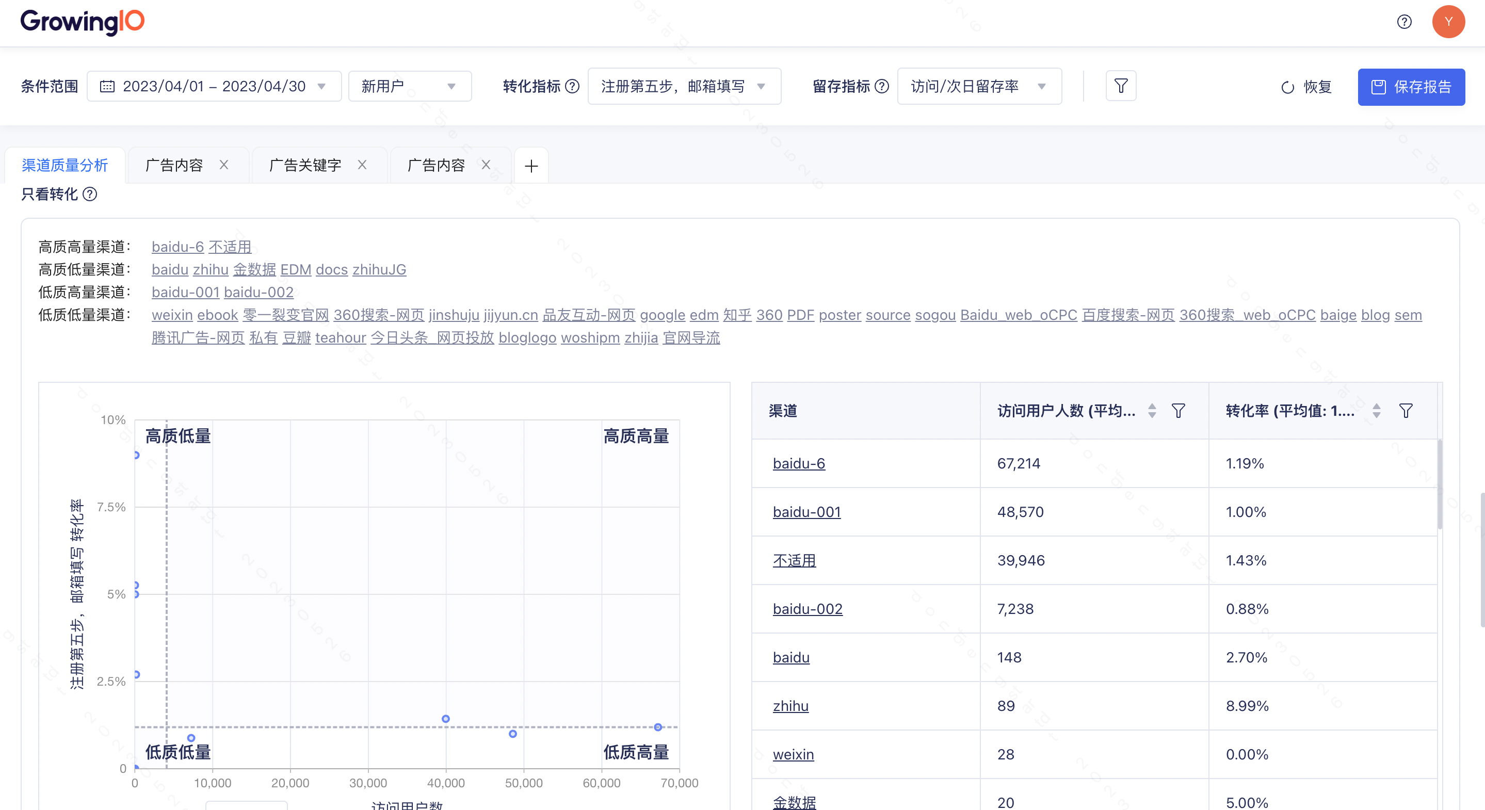Open 不适用 link in high-quality high-volume list
Image resolution: width=1485 pixels, height=810 pixels.
tap(230, 247)
